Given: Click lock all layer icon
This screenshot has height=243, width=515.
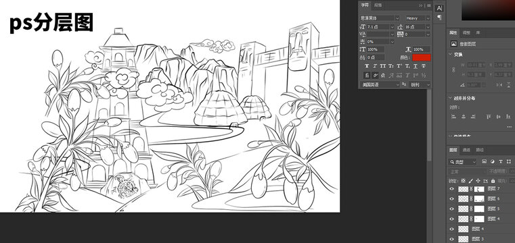Looking at the screenshot, I should (x=493, y=181).
